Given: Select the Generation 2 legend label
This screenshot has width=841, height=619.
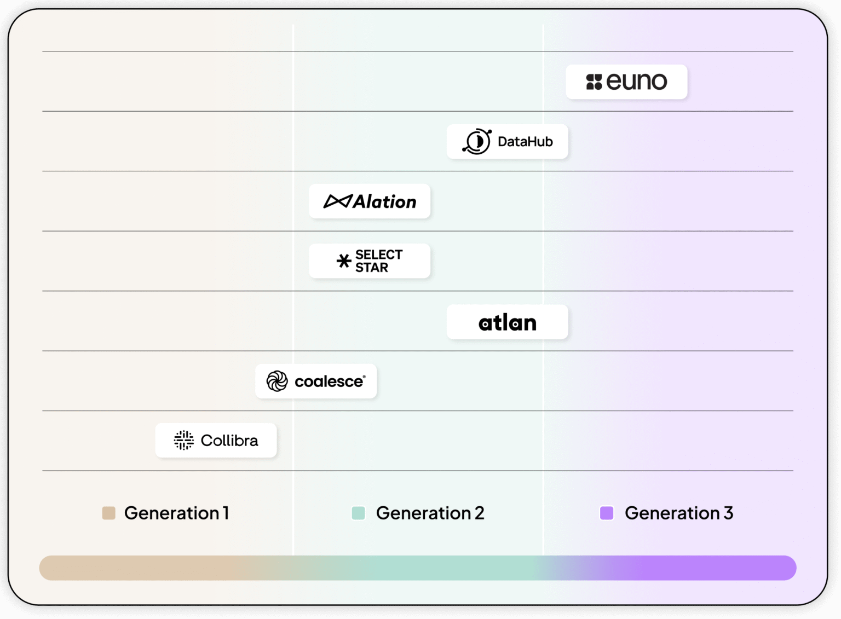Looking at the screenshot, I should coord(430,513).
